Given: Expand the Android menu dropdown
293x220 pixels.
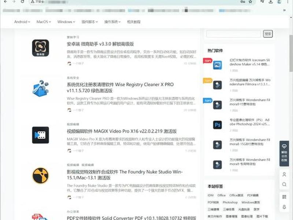Looking at the screenshot, I should pyautogui.click(x=22, y=22).
